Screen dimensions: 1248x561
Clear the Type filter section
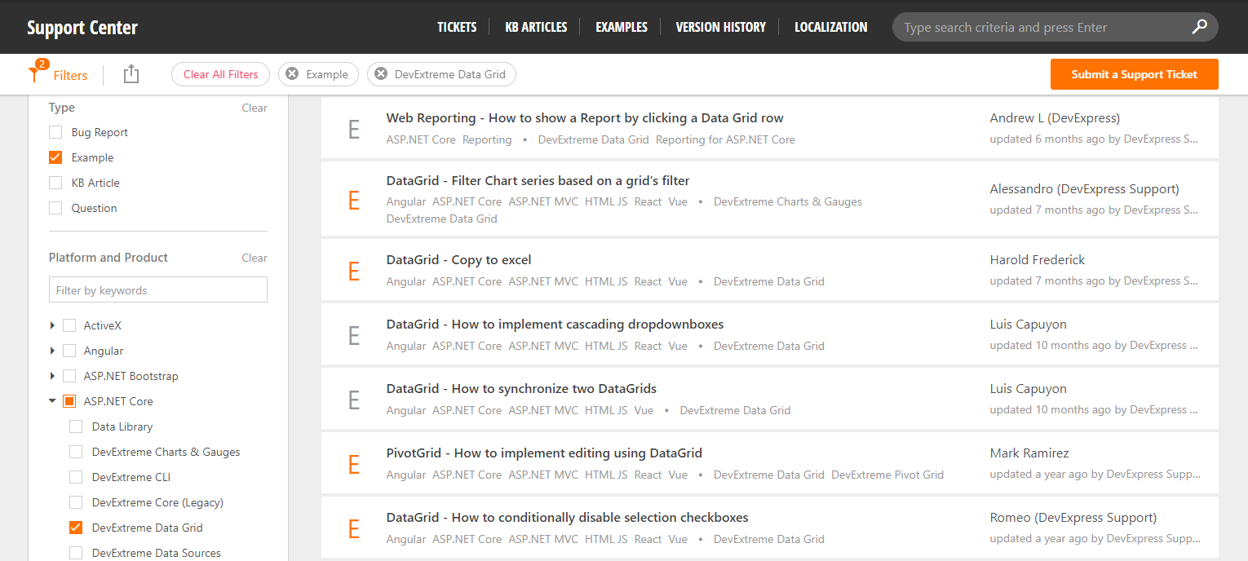pos(254,108)
